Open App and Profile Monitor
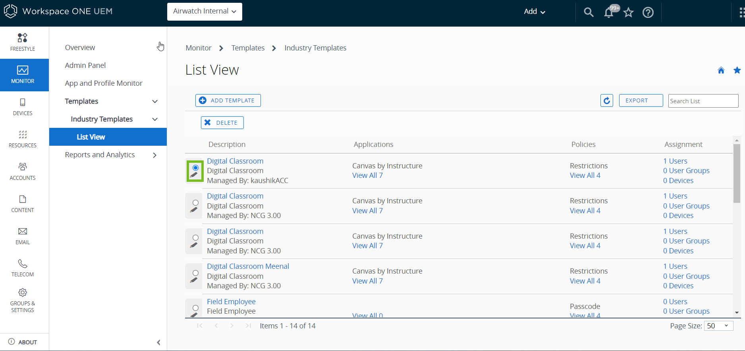 104,83
